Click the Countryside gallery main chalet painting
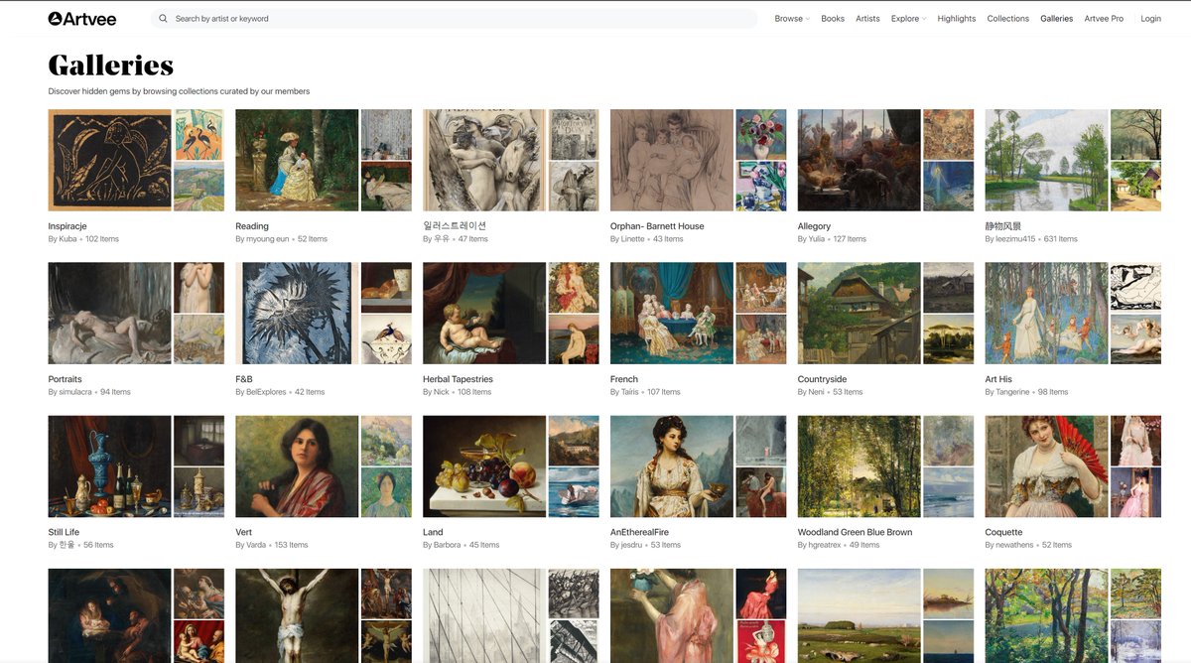 tap(860, 313)
